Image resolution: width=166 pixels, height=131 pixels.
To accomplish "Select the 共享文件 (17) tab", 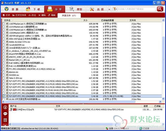I will pyautogui.click(x=69, y=15).
